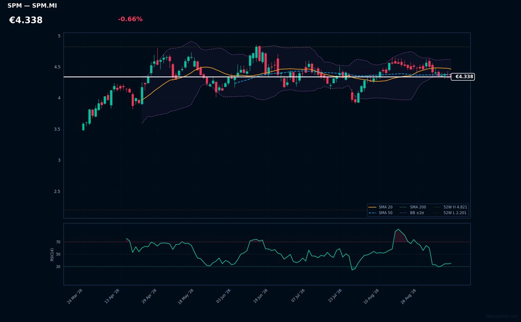Click the large €4.338 price heading

[x=26, y=20]
